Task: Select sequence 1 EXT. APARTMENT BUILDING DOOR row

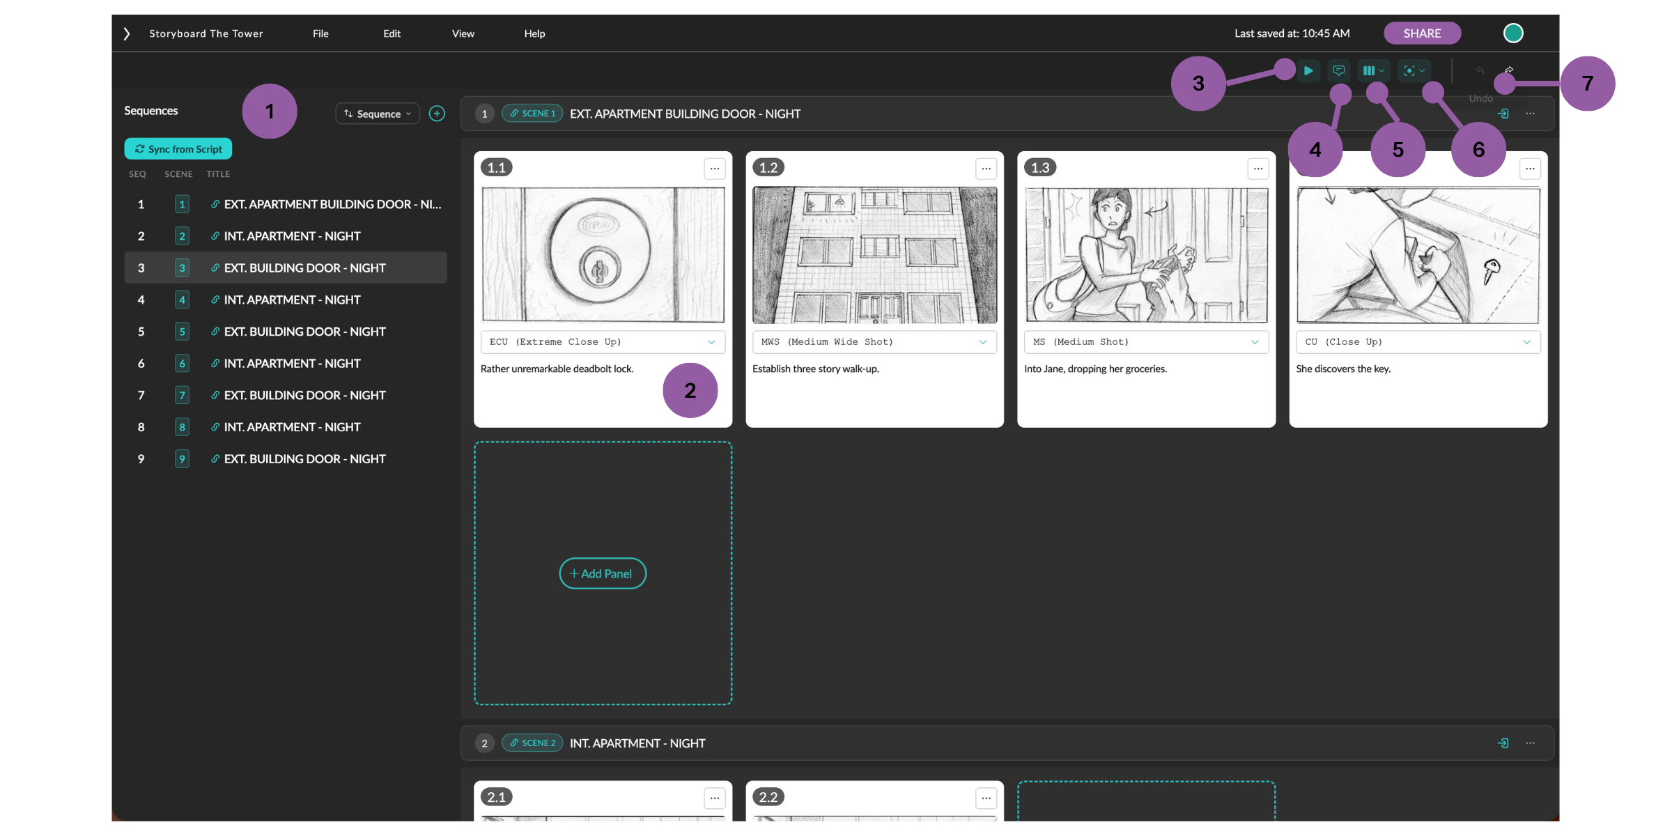Action: click(286, 204)
